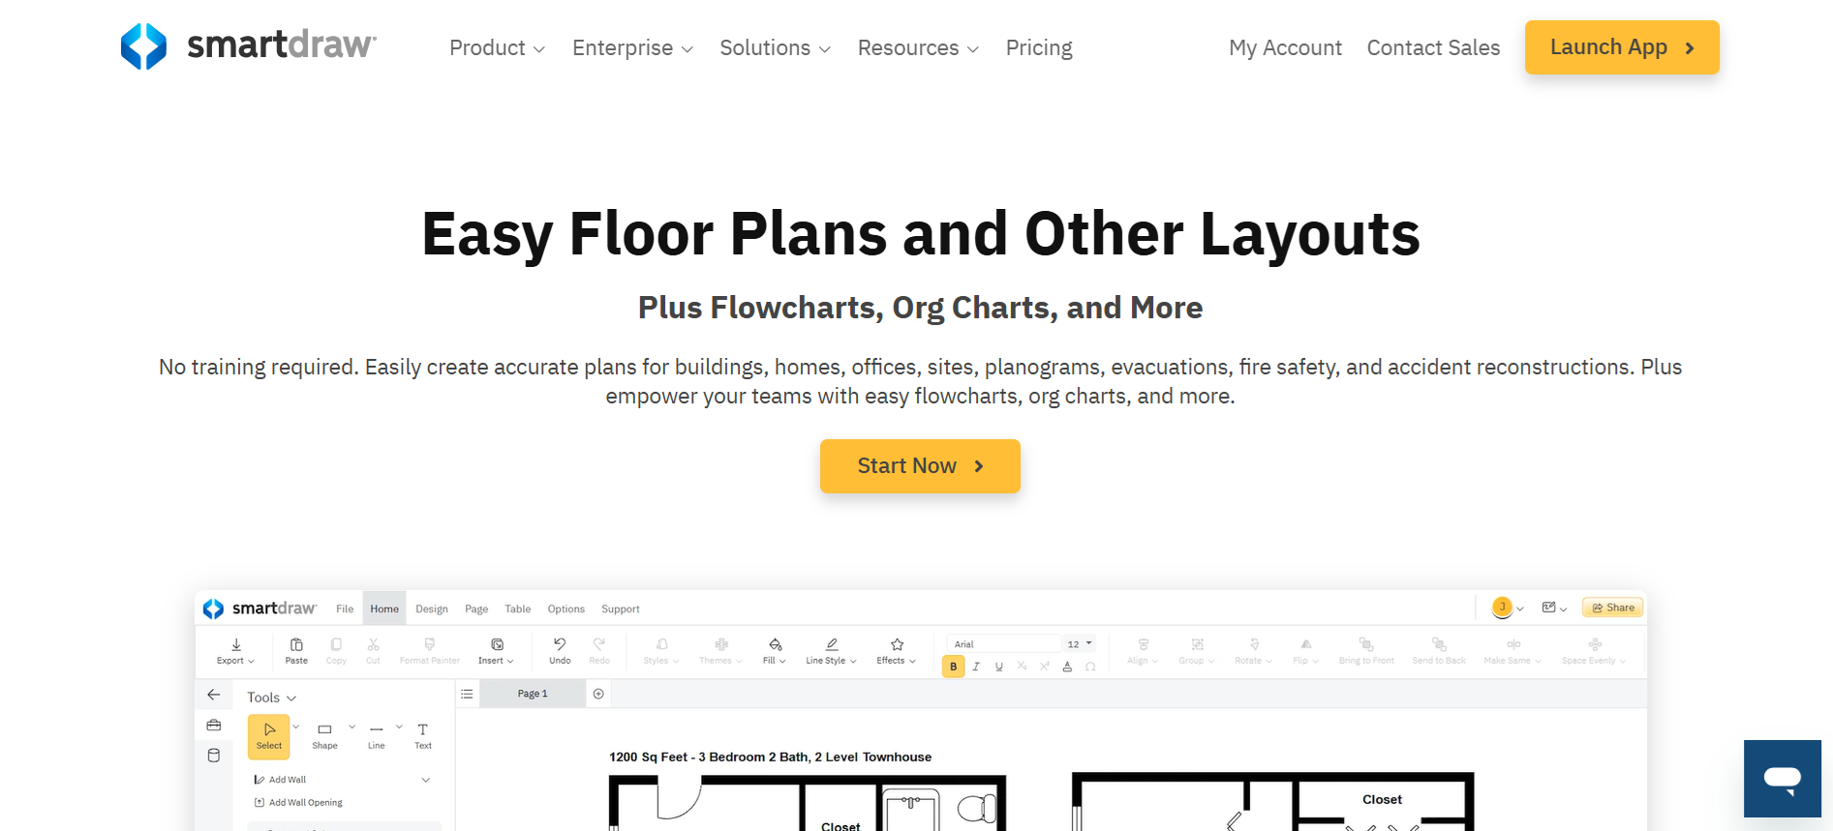The width and height of the screenshot is (1833, 831).
Task: Click the Add Wall tool
Action: [280, 780]
